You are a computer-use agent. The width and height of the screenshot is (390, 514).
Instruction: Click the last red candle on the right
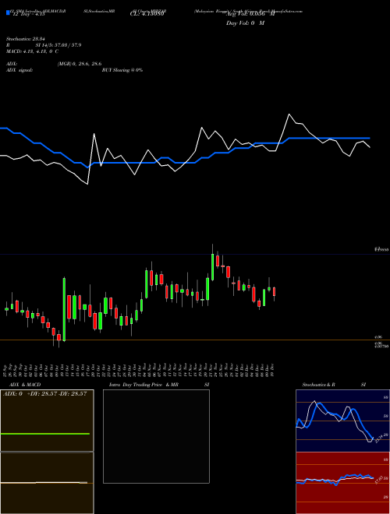coord(274,292)
